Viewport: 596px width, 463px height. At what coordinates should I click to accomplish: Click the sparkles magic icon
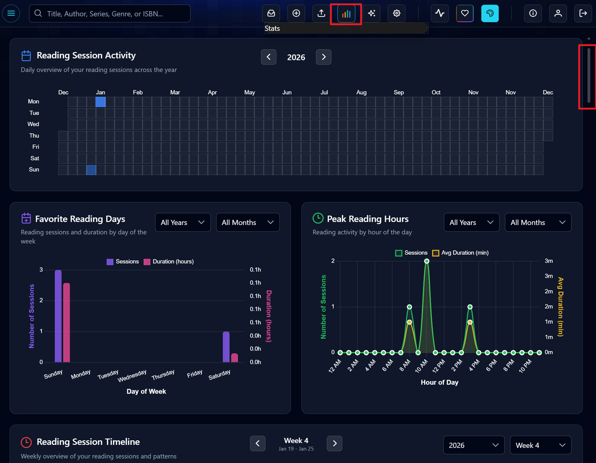pyautogui.click(x=372, y=13)
